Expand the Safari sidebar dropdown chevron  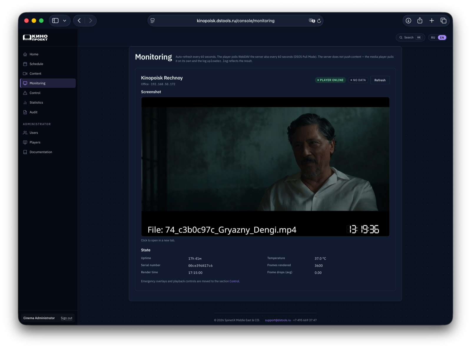tap(65, 21)
